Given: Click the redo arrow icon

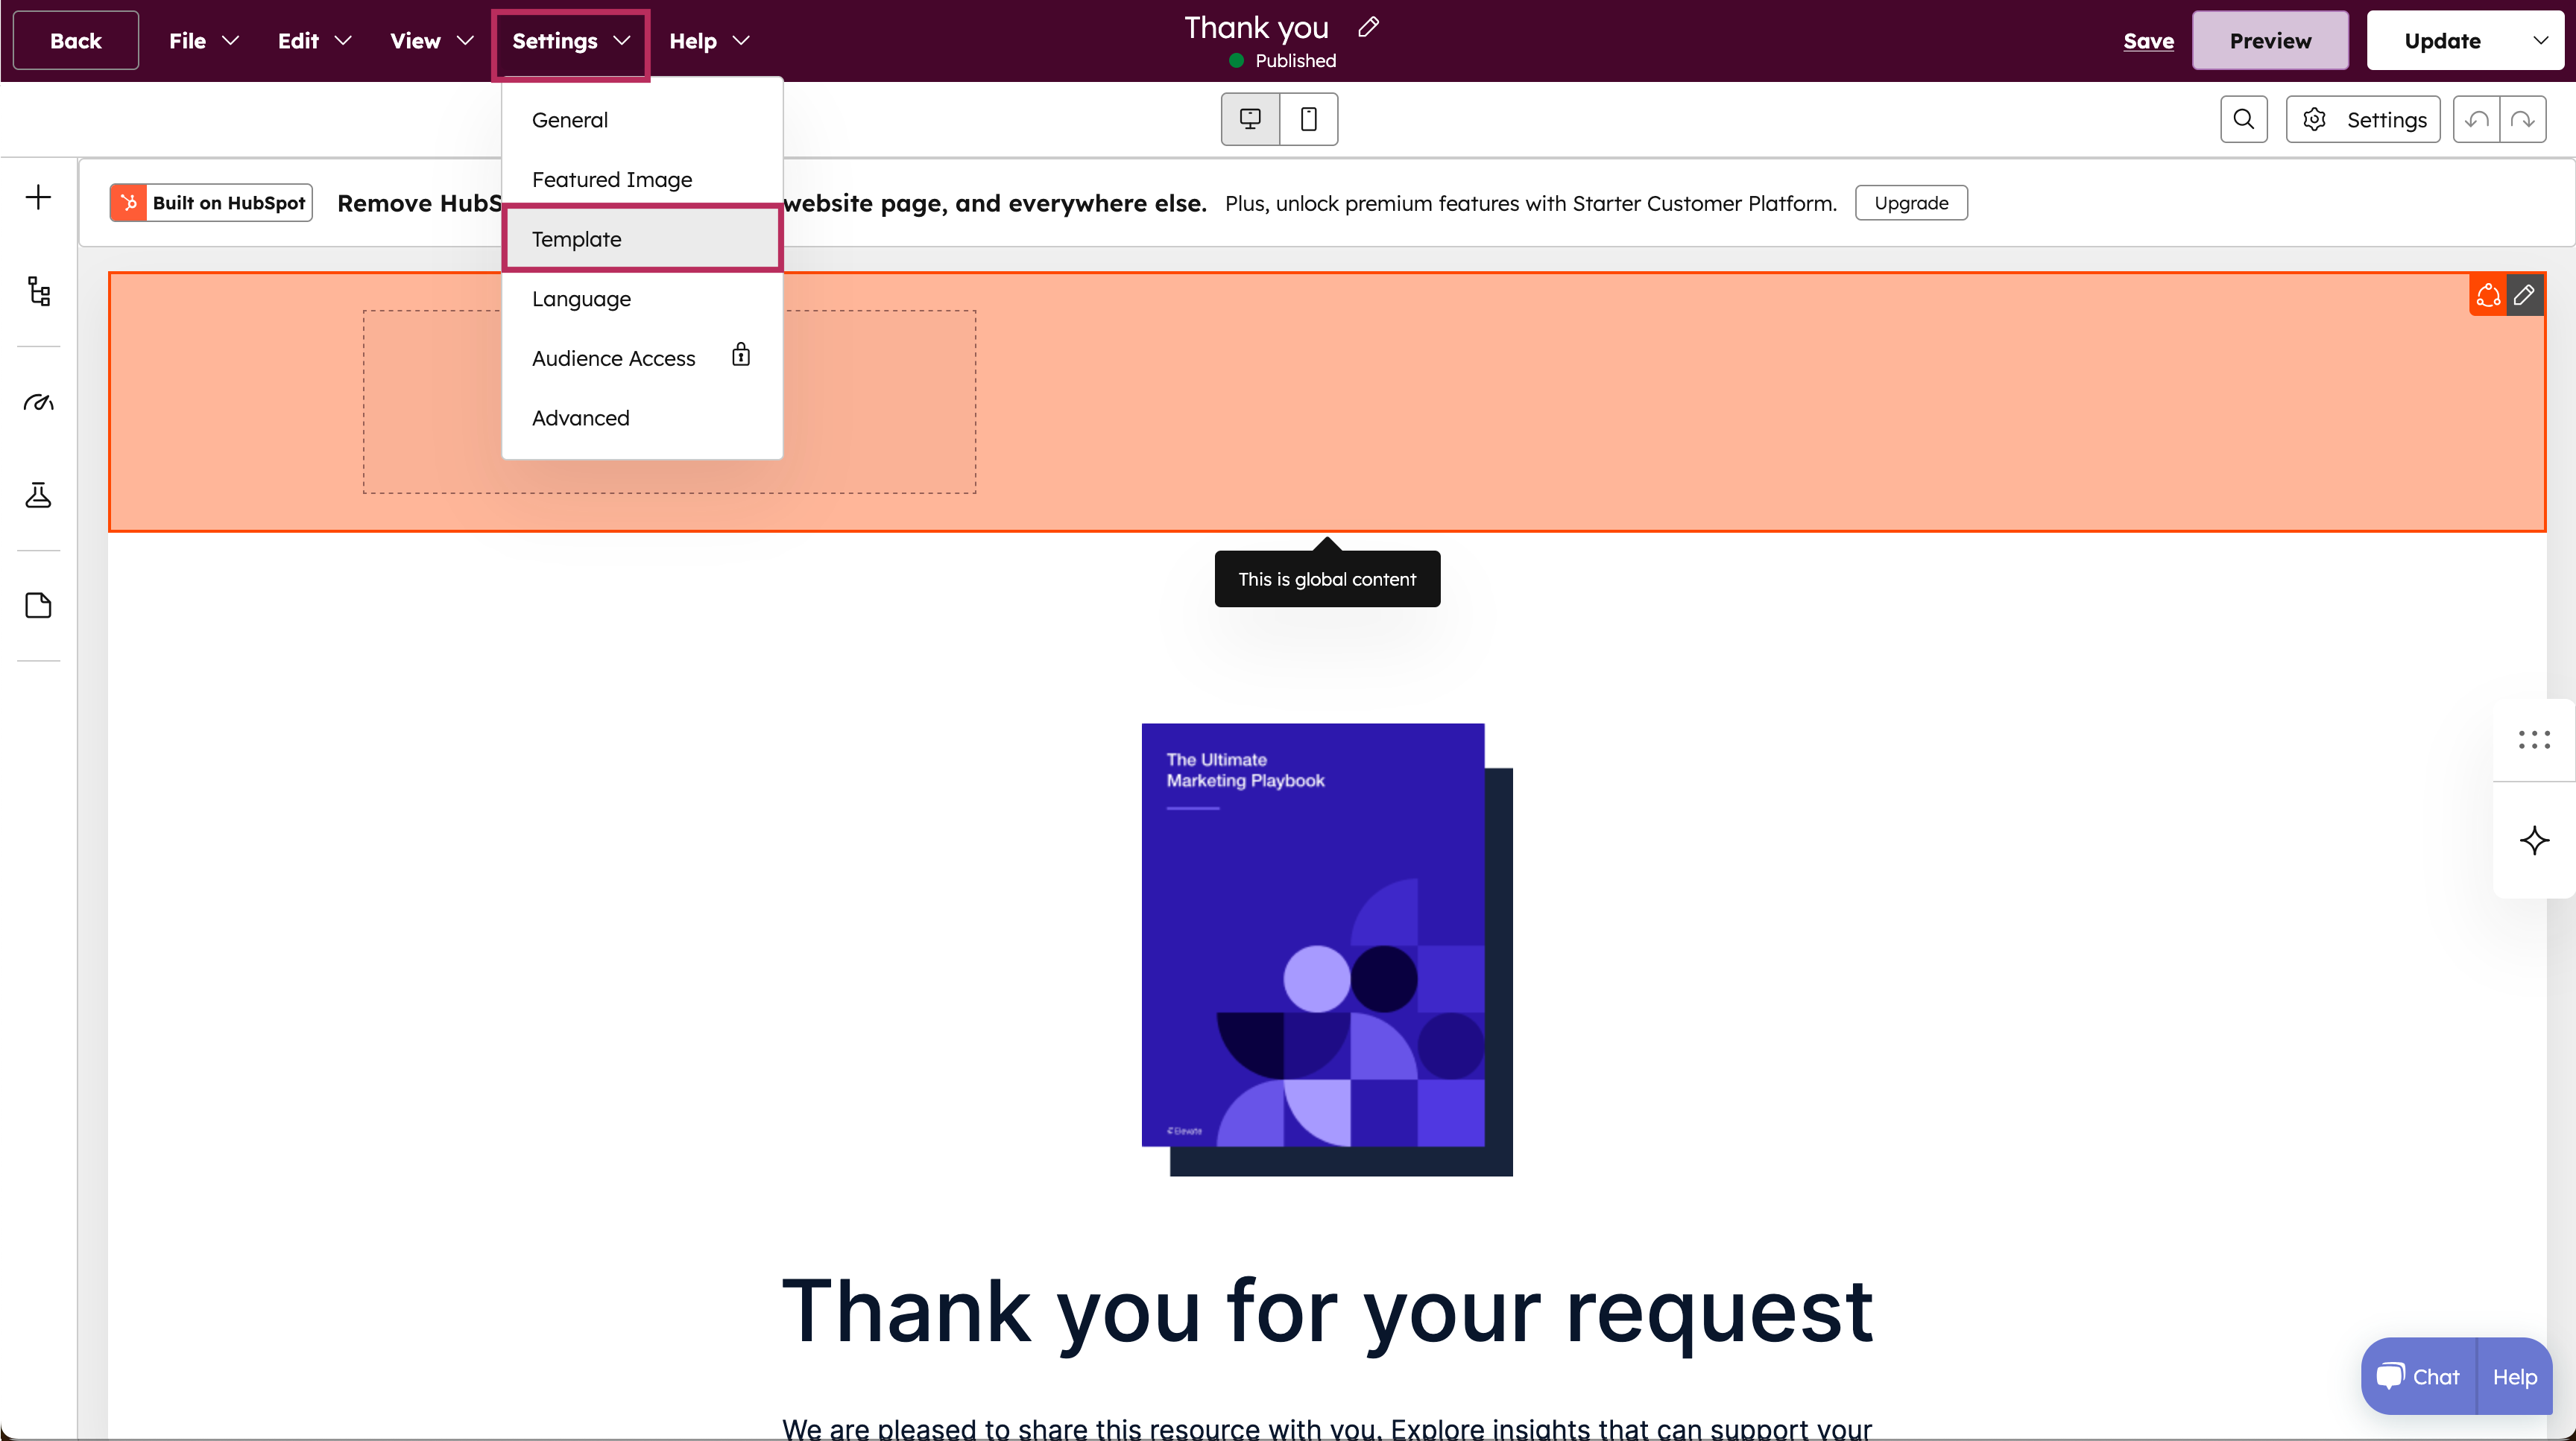Looking at the screenshot, I should (x=2522, y=120).
